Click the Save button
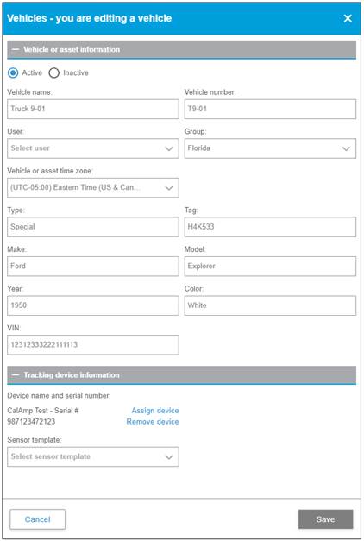The image size is (364, 541). click(326, 519)
